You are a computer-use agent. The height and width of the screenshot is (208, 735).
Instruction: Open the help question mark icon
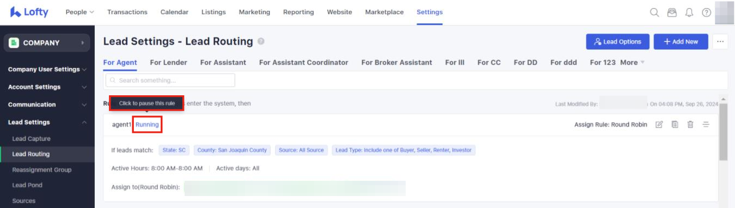coord(706,13)
